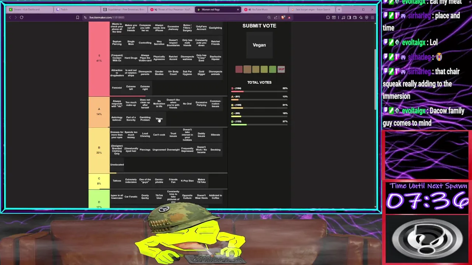Select the Addicted to Coffee item
Viewport: 472px width, 265px height.
click(x=215, y=197)
